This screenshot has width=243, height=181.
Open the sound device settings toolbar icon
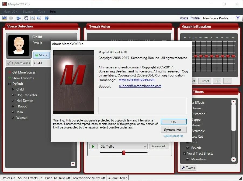pos(5,18)
